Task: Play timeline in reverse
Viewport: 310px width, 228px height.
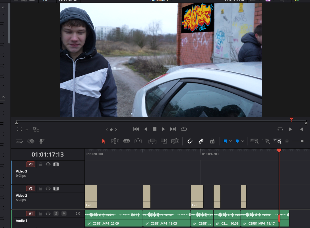Action: pyautogui.click(x=146, y=129)
